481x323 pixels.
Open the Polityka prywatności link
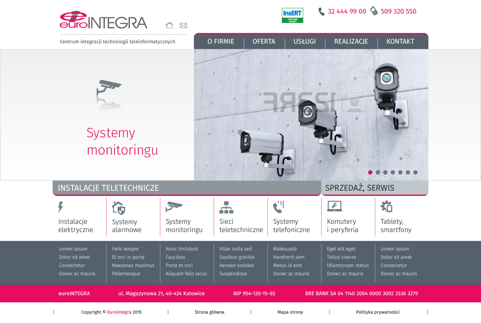(x=378, y=312)
